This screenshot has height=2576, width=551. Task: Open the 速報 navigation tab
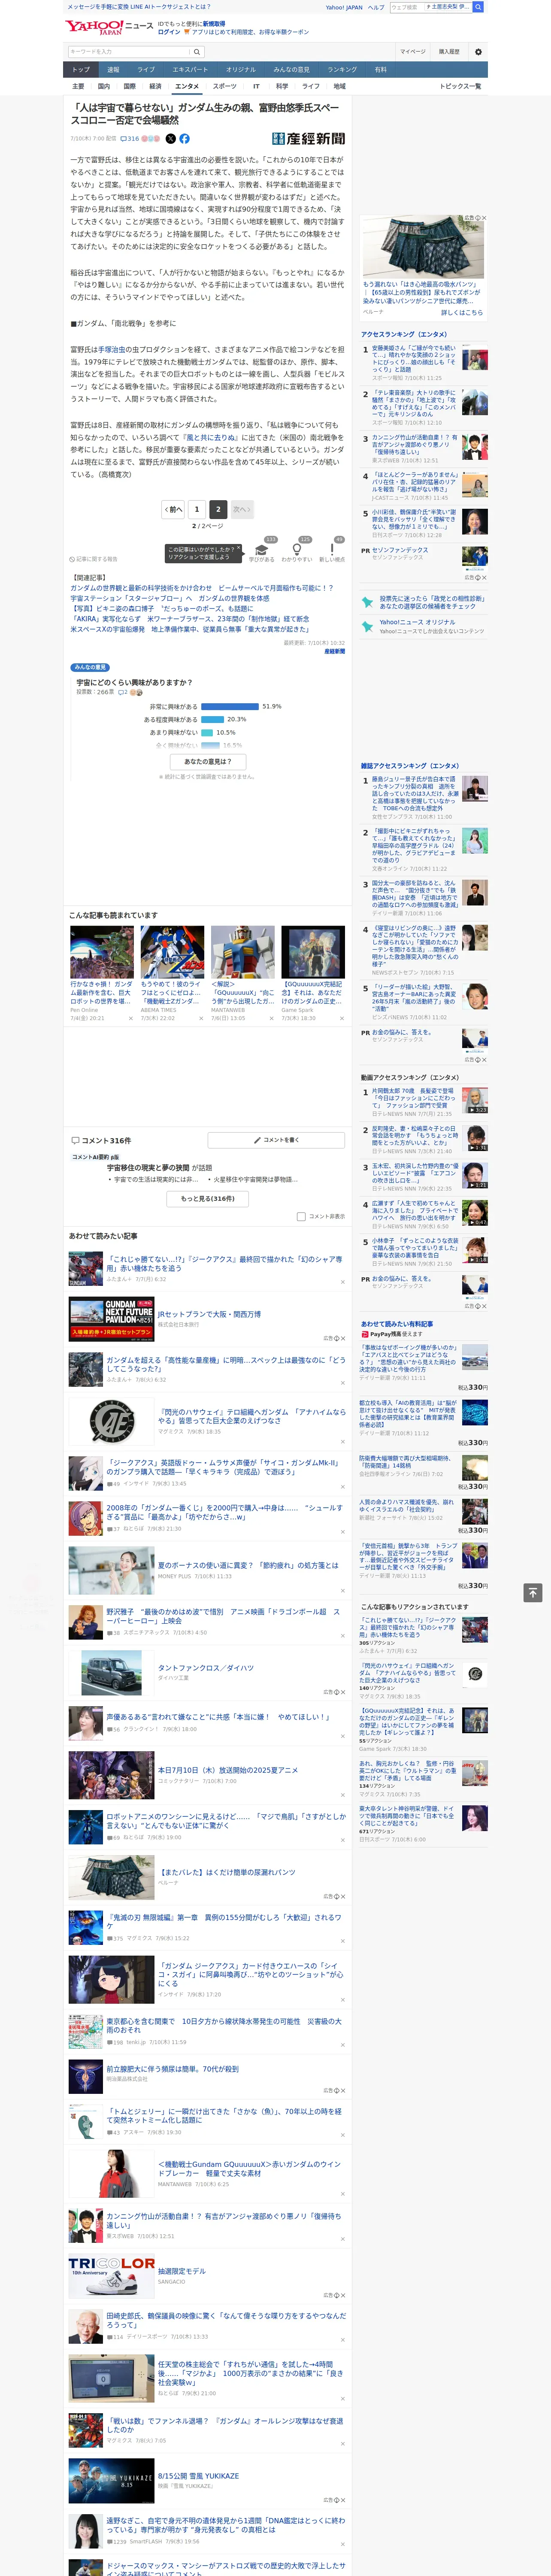pyautogui.click(x=113, y=70)
